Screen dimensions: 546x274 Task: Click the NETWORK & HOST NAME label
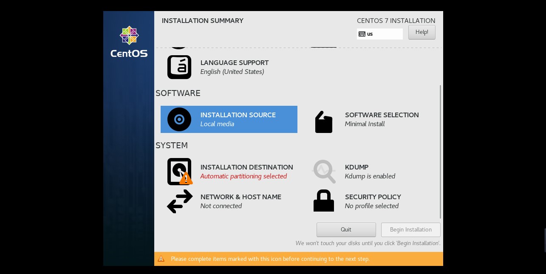[x=241, y=197]
